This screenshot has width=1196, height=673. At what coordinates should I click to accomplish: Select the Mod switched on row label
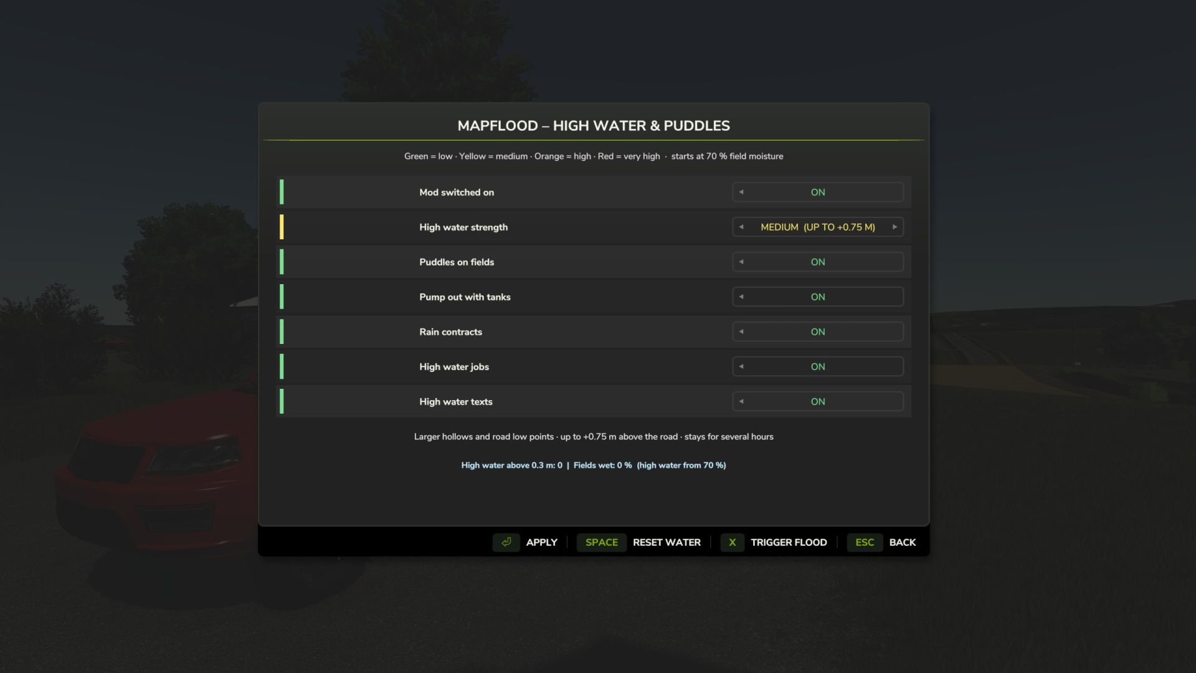(457, 192)
